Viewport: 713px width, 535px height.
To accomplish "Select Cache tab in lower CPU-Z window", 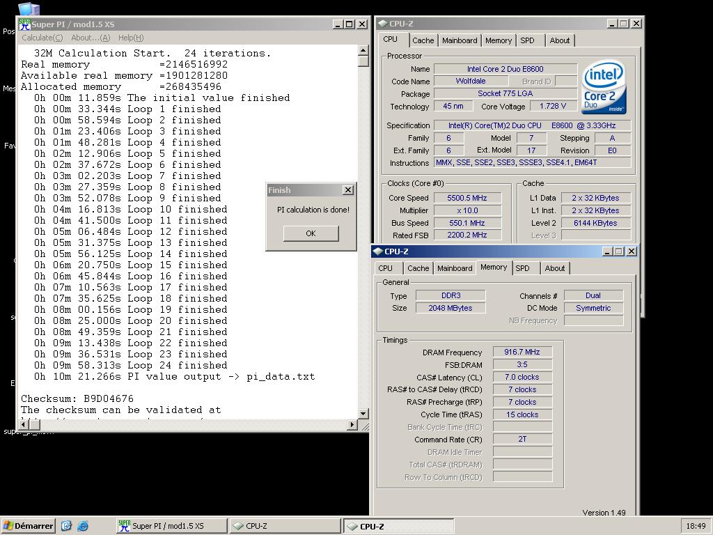I will coord(418,268).
